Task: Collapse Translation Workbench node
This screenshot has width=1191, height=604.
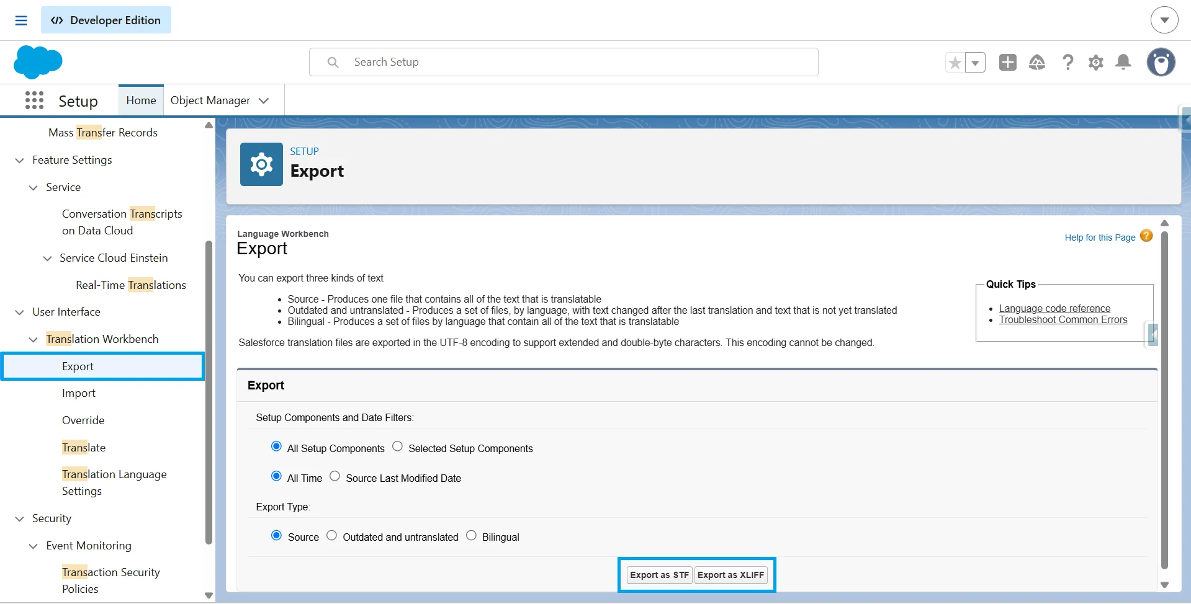Action: [x=34, y=340]
